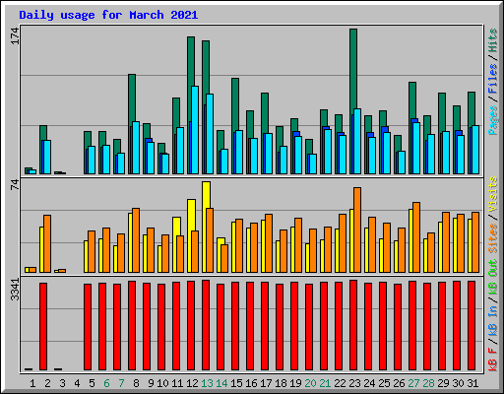
Task: Click green weekend day 21 label
Action: (x=325, y=383)
